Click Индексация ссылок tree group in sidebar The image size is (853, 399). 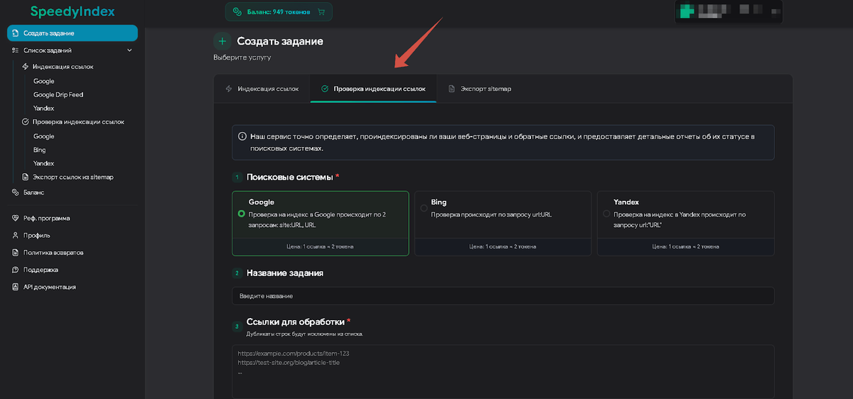click(x=63, y=67)
